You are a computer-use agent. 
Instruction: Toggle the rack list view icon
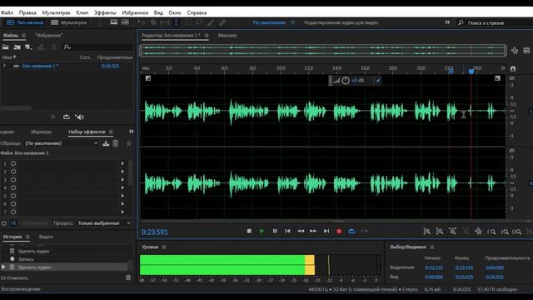[x=13, y=223]
